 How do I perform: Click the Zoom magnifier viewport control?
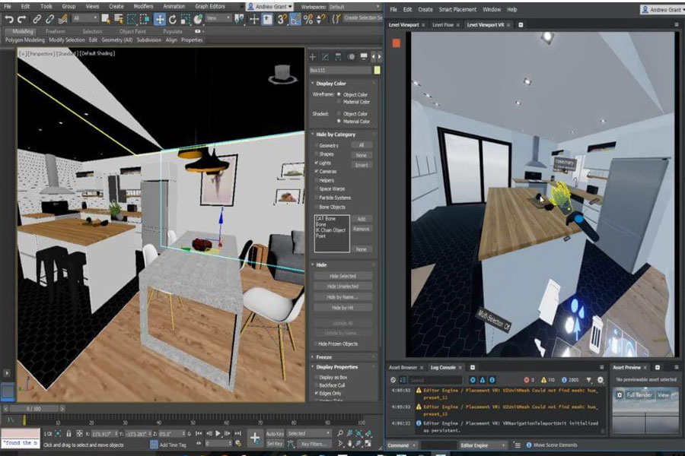tap(340, 433)
